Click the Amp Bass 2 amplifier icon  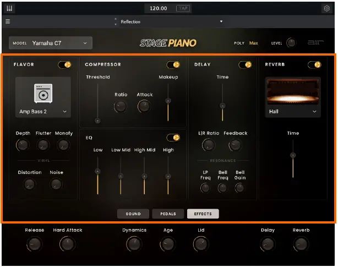pyautogui.click(x=43, y=94)
